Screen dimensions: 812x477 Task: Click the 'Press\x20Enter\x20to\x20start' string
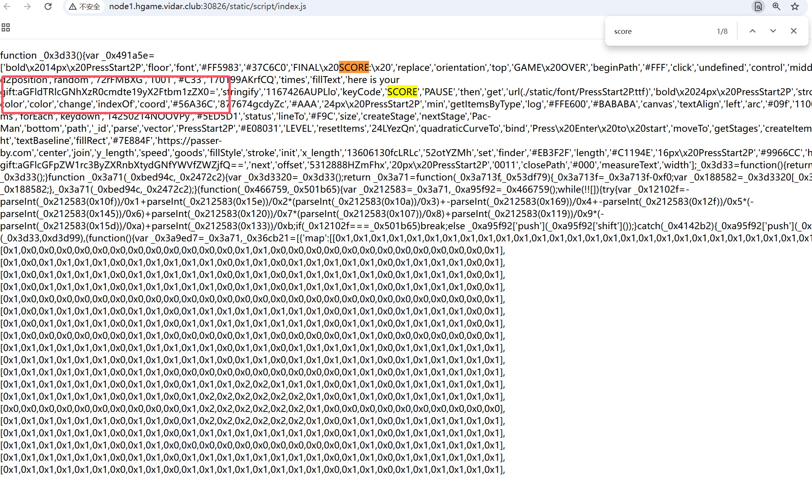pyautogui.click(x=599, y=129)
